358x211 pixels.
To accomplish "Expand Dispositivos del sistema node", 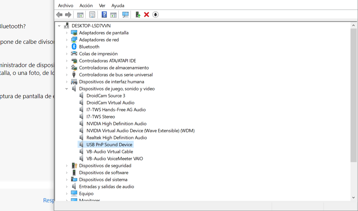I will click(67, 180).
